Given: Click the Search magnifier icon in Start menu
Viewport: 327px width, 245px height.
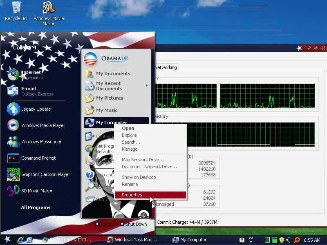Looking at the screenshot, I should tap(90, 187).
